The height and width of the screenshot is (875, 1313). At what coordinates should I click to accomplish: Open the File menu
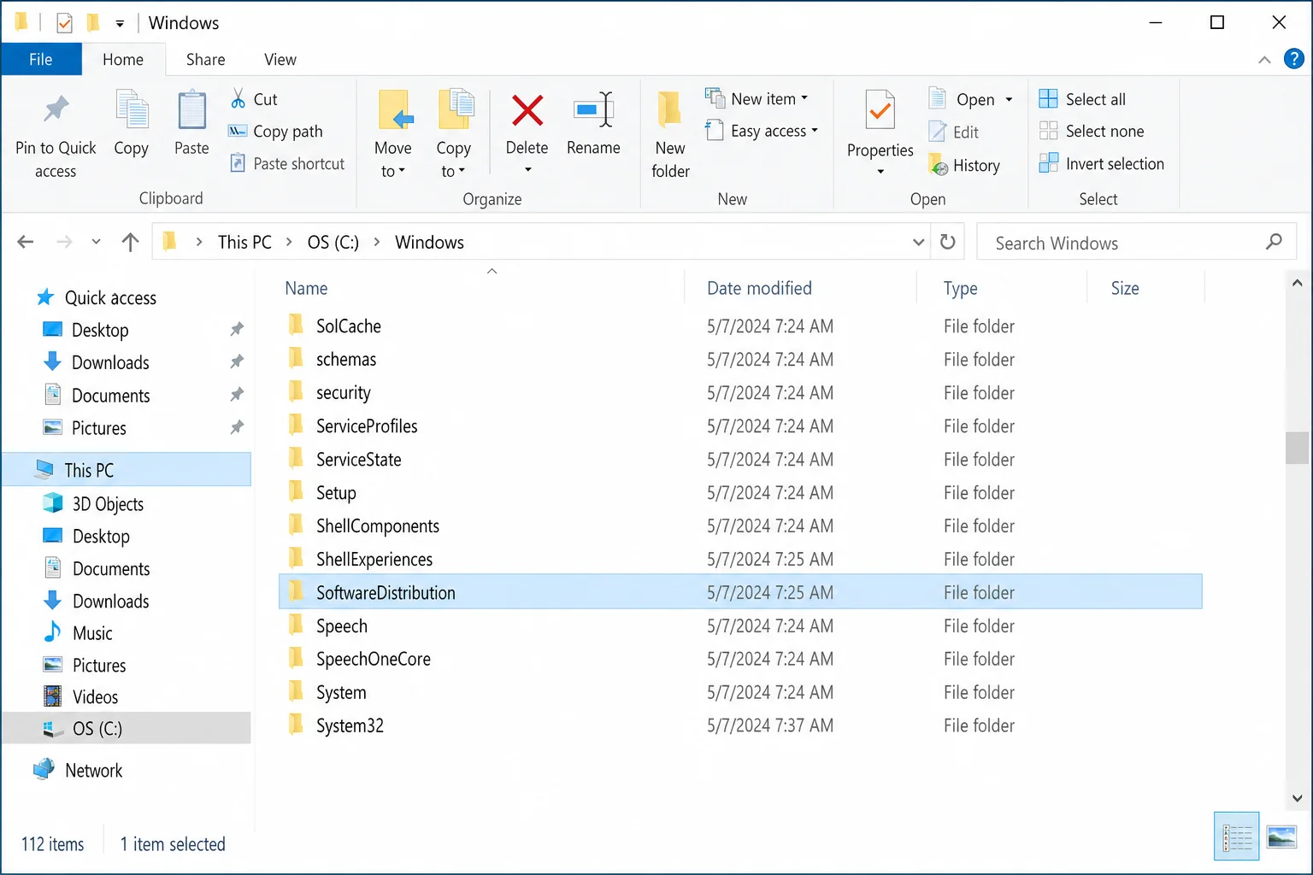tap(41, 59)
